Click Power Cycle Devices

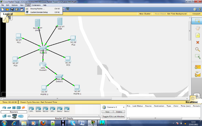click(x=30, y=102)
